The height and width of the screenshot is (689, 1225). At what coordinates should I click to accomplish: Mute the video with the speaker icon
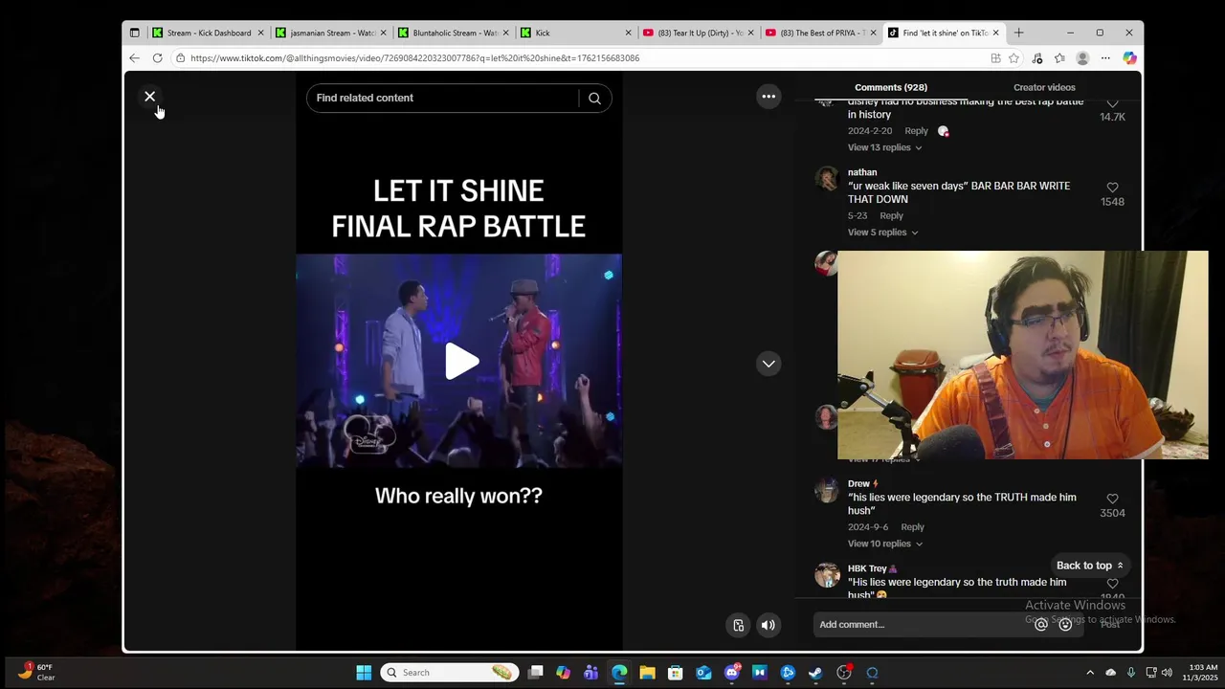(x=768, y=625)
